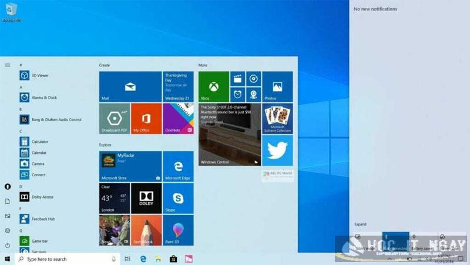Open the Drawboard PDF tile
This screenshot has width=470, height=265.
[115, 119]
